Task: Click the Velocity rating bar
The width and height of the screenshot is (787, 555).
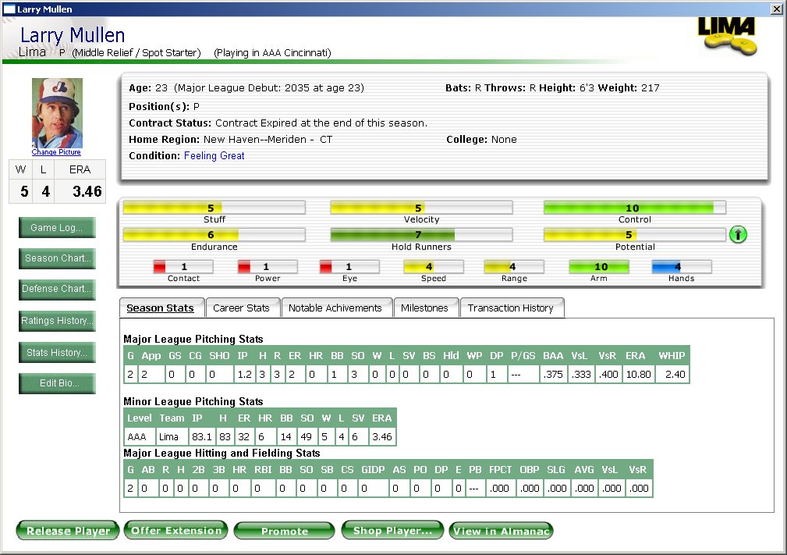Action: pyautogui.click(x=422, y=208)
